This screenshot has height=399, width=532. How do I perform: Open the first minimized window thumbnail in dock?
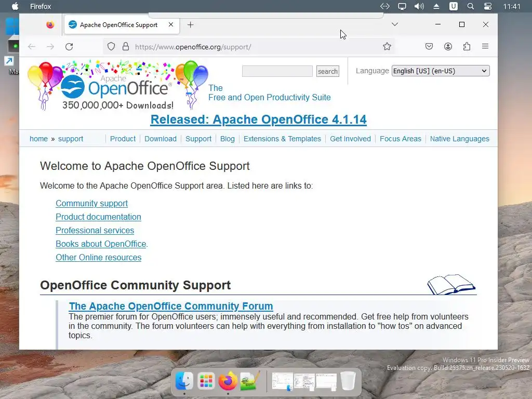click(x=283, y=381)
